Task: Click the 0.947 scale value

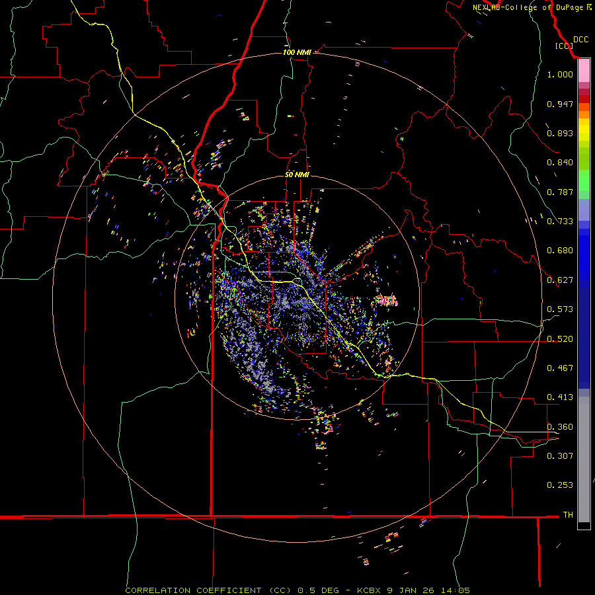Action: click(x=560, y=104)
